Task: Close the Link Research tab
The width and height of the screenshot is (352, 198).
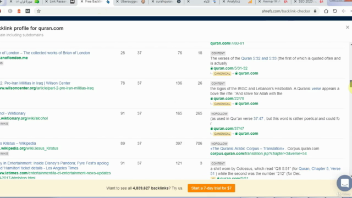Action: [x=46, y=2]
